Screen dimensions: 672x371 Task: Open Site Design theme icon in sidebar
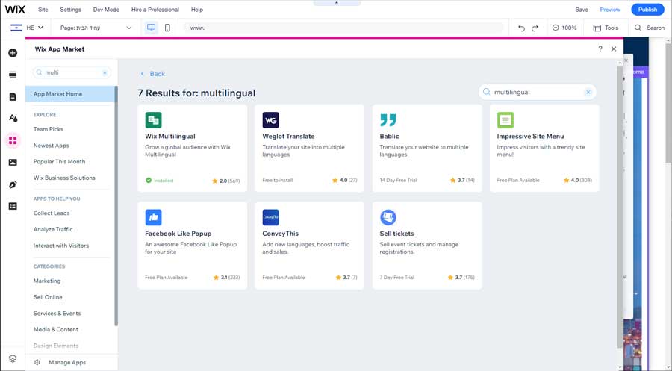tap(13, 118)
